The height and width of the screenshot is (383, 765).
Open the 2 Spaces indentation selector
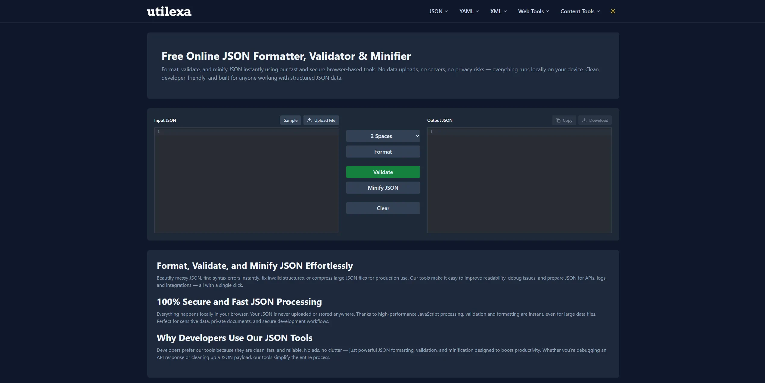383,136
